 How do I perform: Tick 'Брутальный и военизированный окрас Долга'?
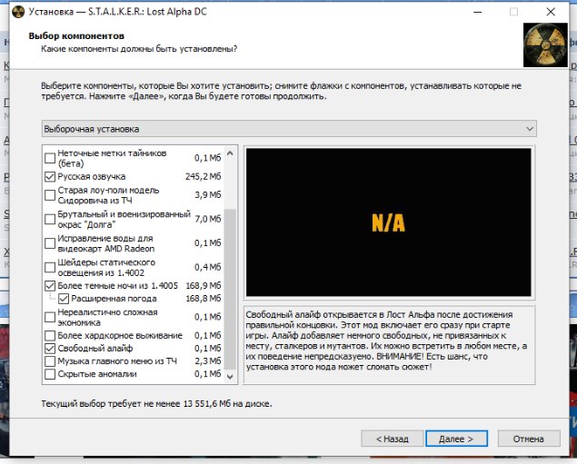coord(50,219)
